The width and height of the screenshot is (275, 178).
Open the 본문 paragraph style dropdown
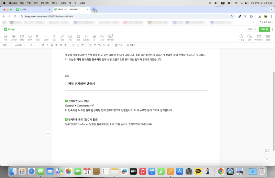point(7,45)
